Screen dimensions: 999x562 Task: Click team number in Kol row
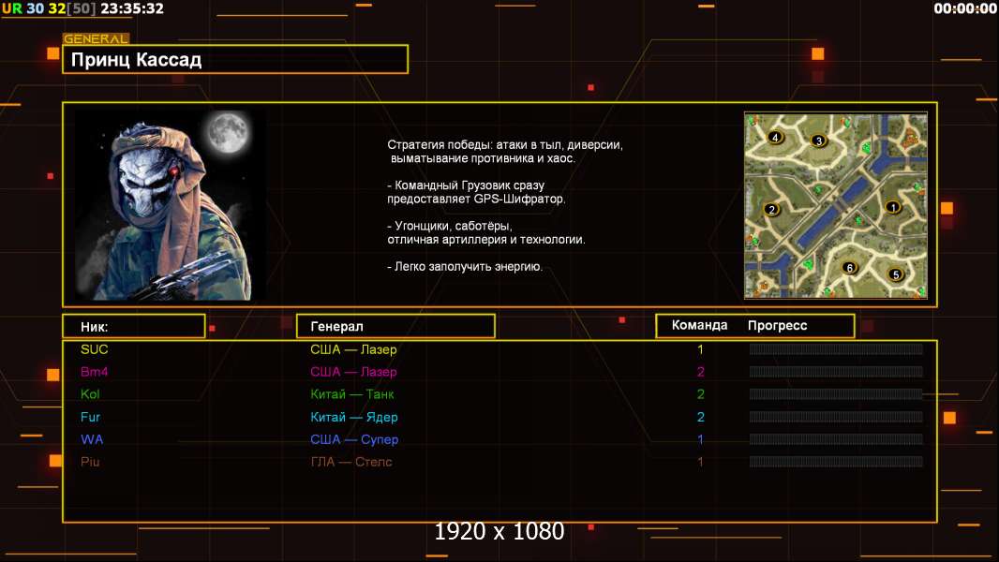click(700, 394)
